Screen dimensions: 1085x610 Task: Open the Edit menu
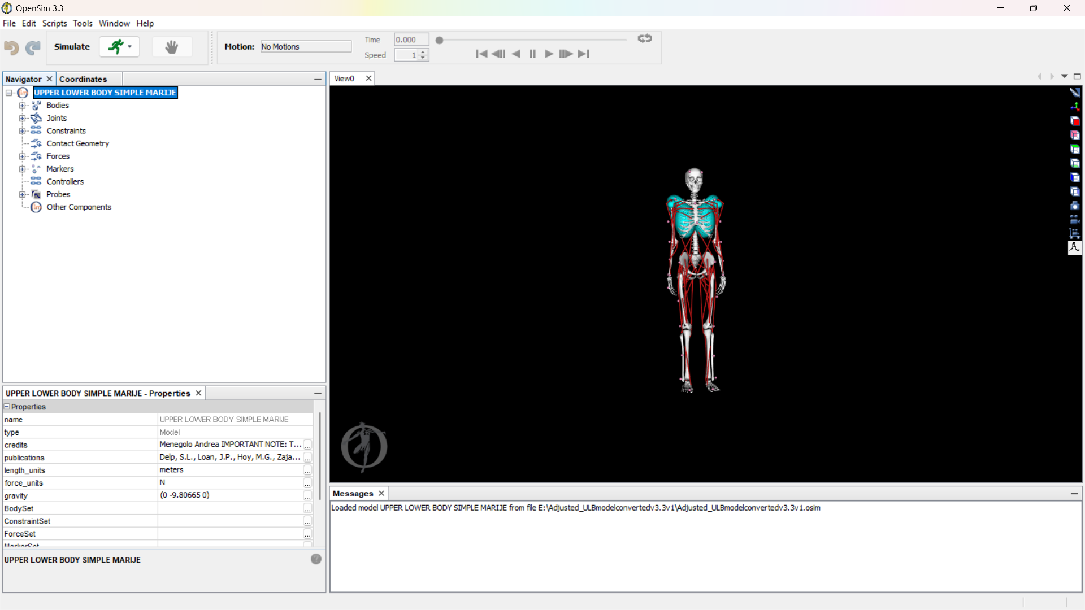(x=29, y=23)
